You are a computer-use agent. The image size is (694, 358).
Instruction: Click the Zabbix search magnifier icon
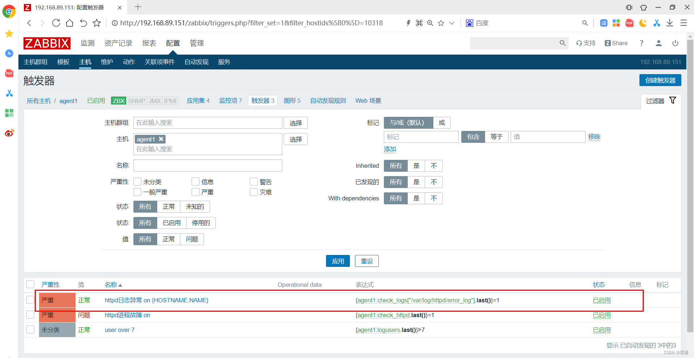[x=562, y=43]
